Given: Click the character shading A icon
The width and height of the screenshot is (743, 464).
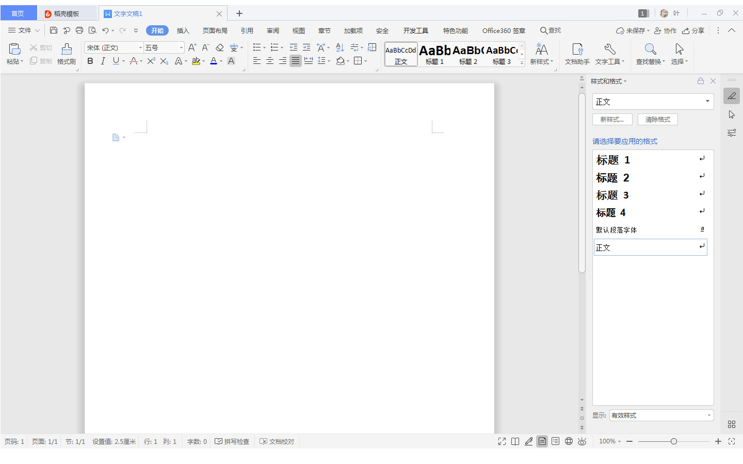Looking at the screenshot, I should 231,61.
